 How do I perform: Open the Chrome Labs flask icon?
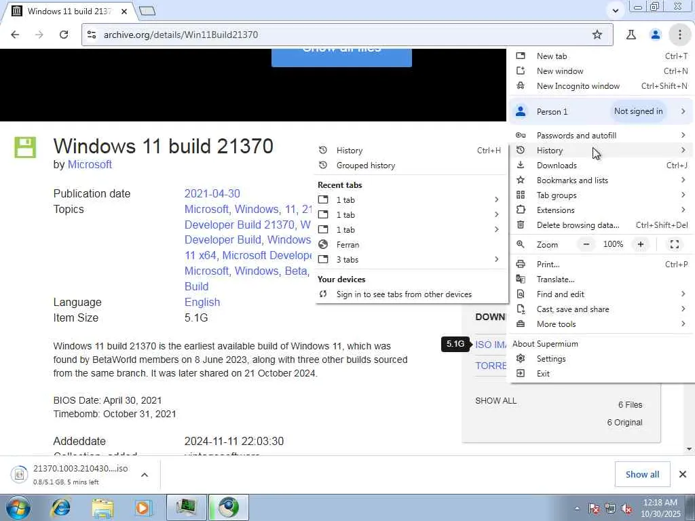631,35
